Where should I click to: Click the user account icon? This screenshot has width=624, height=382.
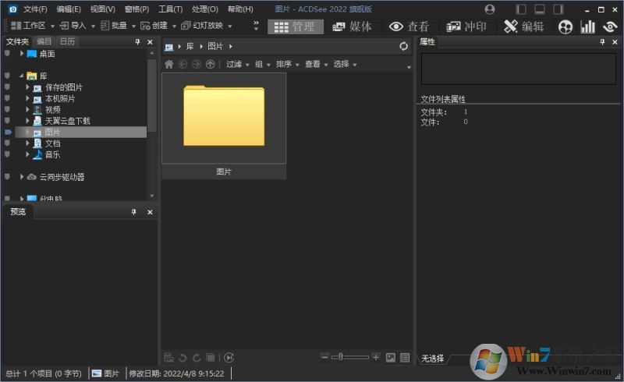490,9
